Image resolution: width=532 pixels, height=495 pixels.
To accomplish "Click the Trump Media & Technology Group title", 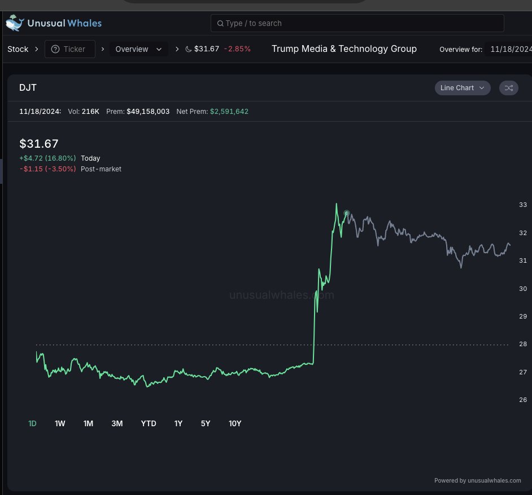I will [344, 49].
